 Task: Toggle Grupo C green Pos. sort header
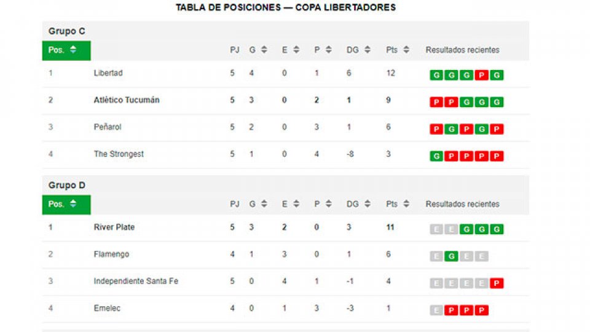coord(66,50)
